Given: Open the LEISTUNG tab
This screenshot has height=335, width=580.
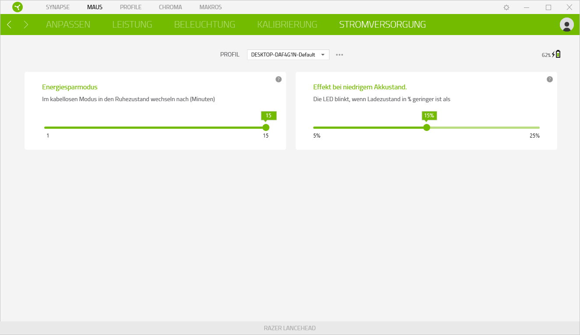Looking at the screenshot, I should coord(132,25).
